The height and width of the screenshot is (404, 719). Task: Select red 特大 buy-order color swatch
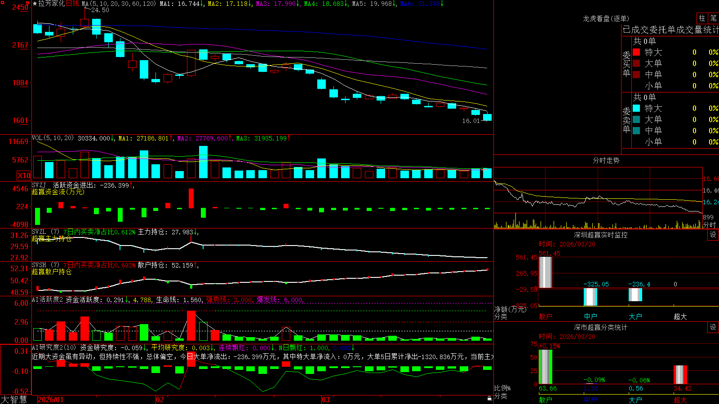[636, 52]
